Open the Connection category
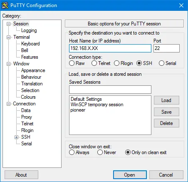 pyautogui.click(x=24, y=104)
